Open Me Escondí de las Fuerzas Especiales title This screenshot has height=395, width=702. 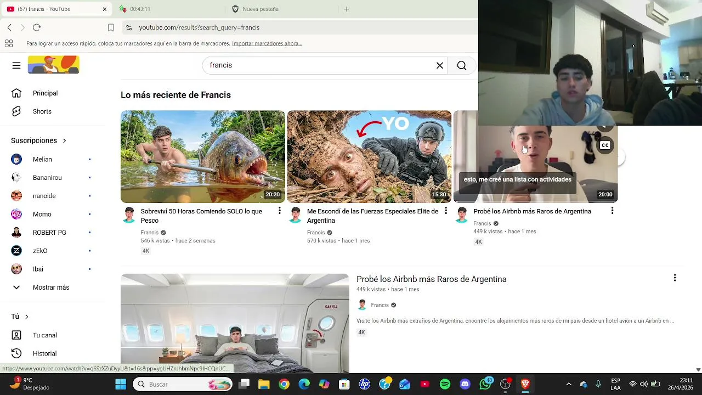coord(372,216)
